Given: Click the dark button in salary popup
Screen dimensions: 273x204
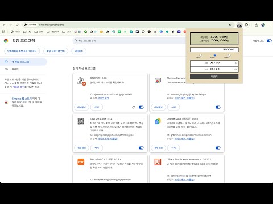Looking at the screenshot, I should tap(214, 76).
